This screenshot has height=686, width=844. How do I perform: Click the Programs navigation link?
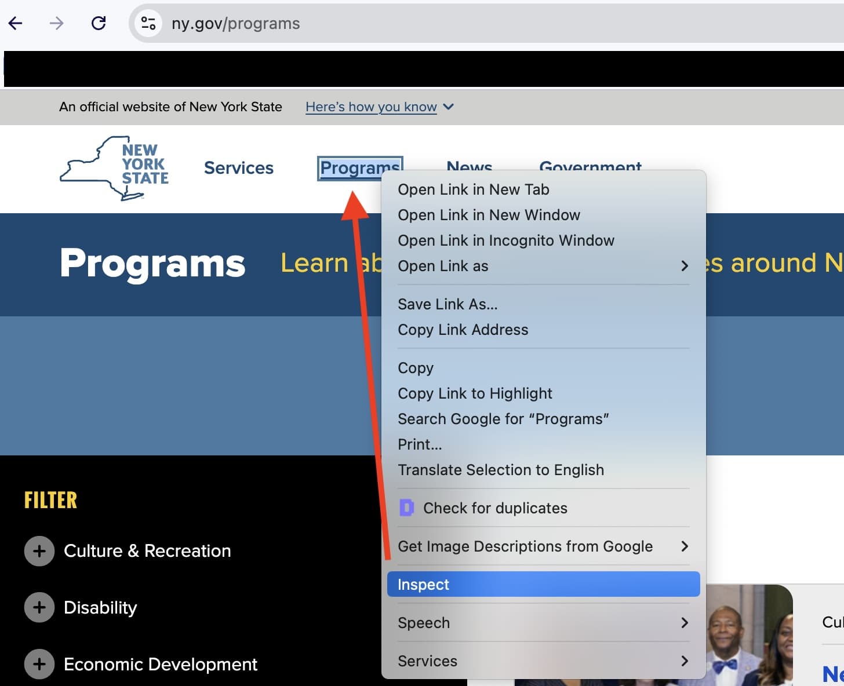359,168
